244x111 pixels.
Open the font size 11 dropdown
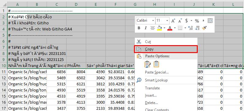coord(167,21)
